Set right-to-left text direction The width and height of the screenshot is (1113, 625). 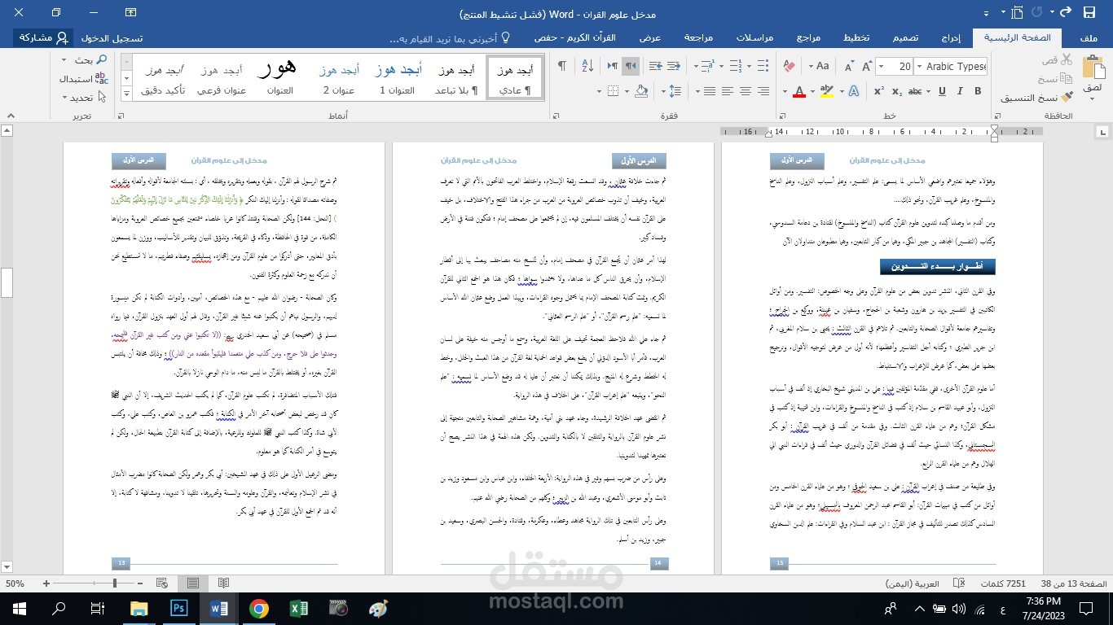pyautogui.click(x=631, y=66)
